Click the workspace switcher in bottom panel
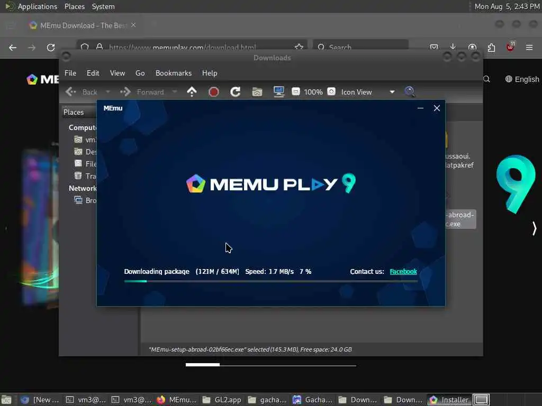The width and height of the screenshot is (542, 406). (x=481, y=400)
